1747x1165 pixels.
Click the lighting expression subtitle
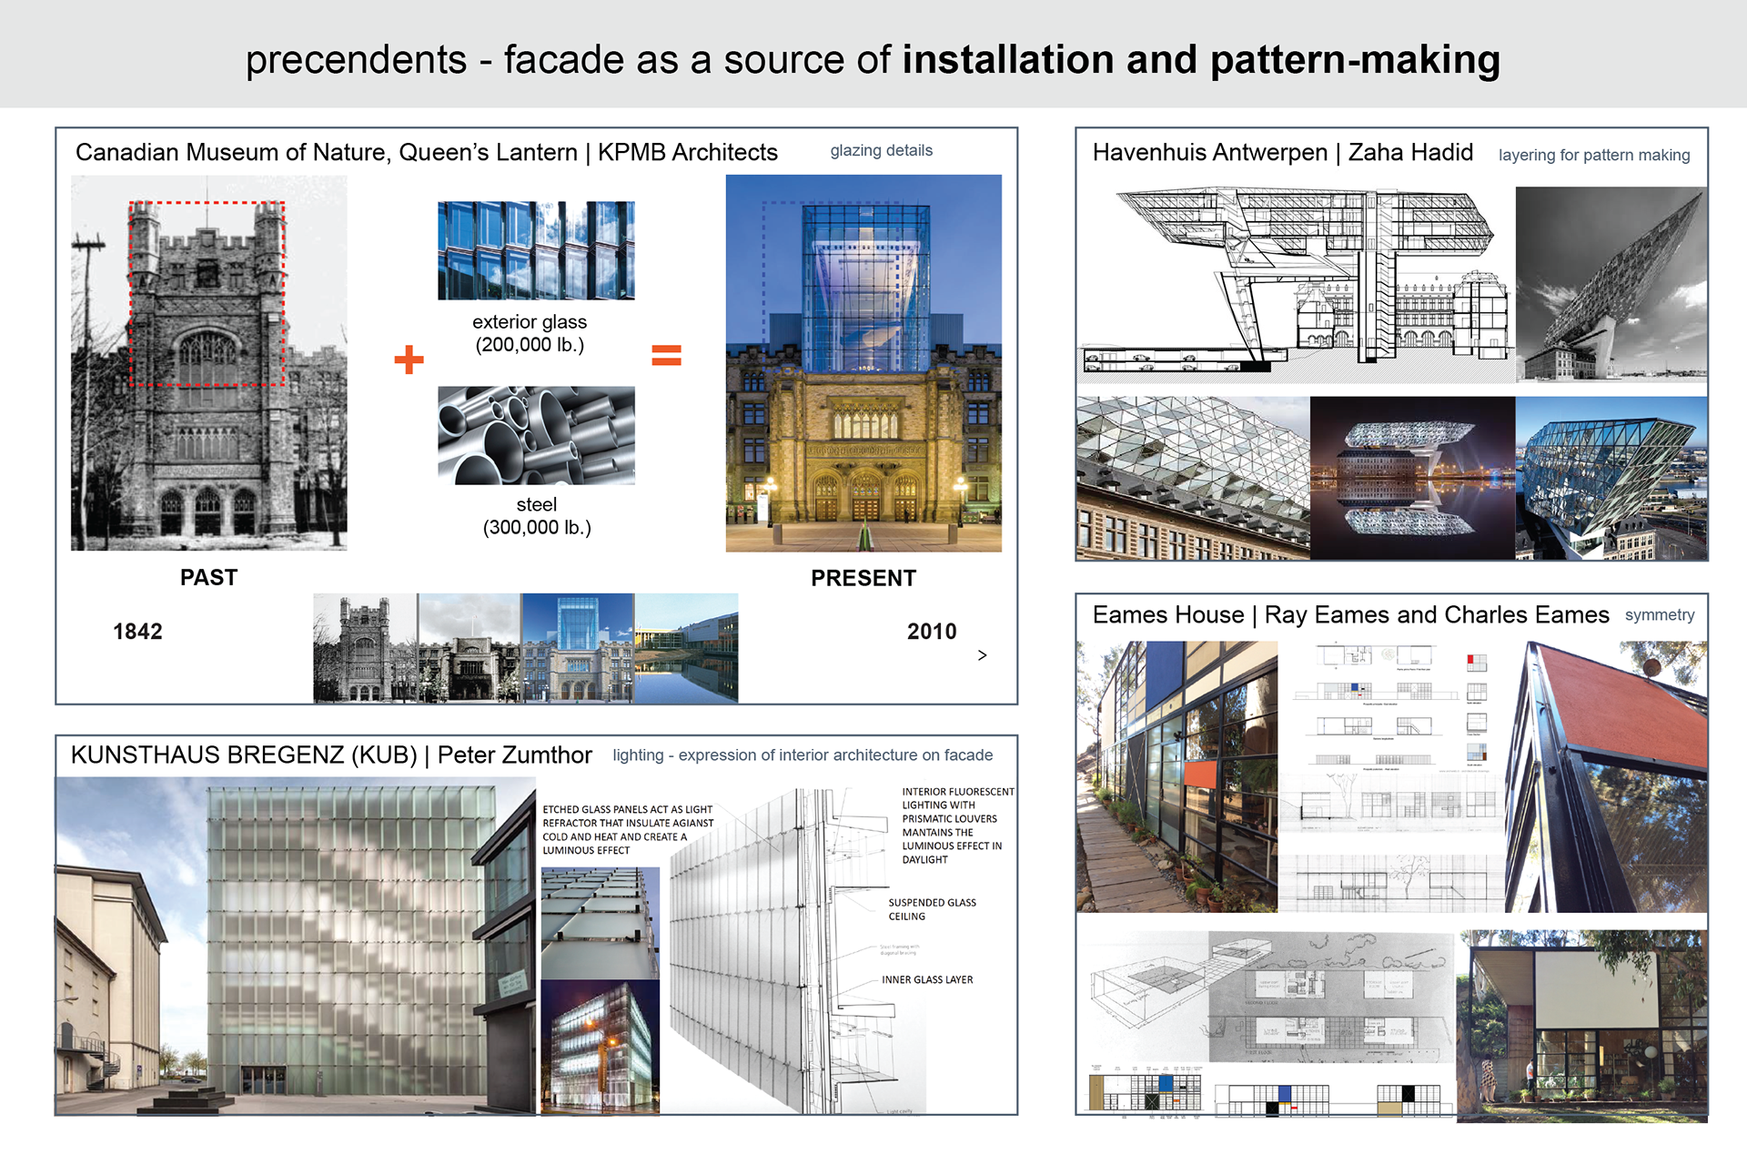(x=803, y=755)
